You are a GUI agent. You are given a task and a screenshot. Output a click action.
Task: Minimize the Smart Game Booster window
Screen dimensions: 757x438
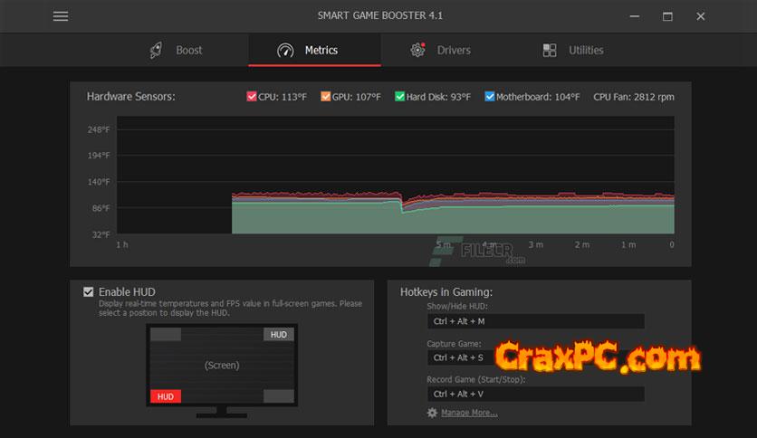[634, 16]
